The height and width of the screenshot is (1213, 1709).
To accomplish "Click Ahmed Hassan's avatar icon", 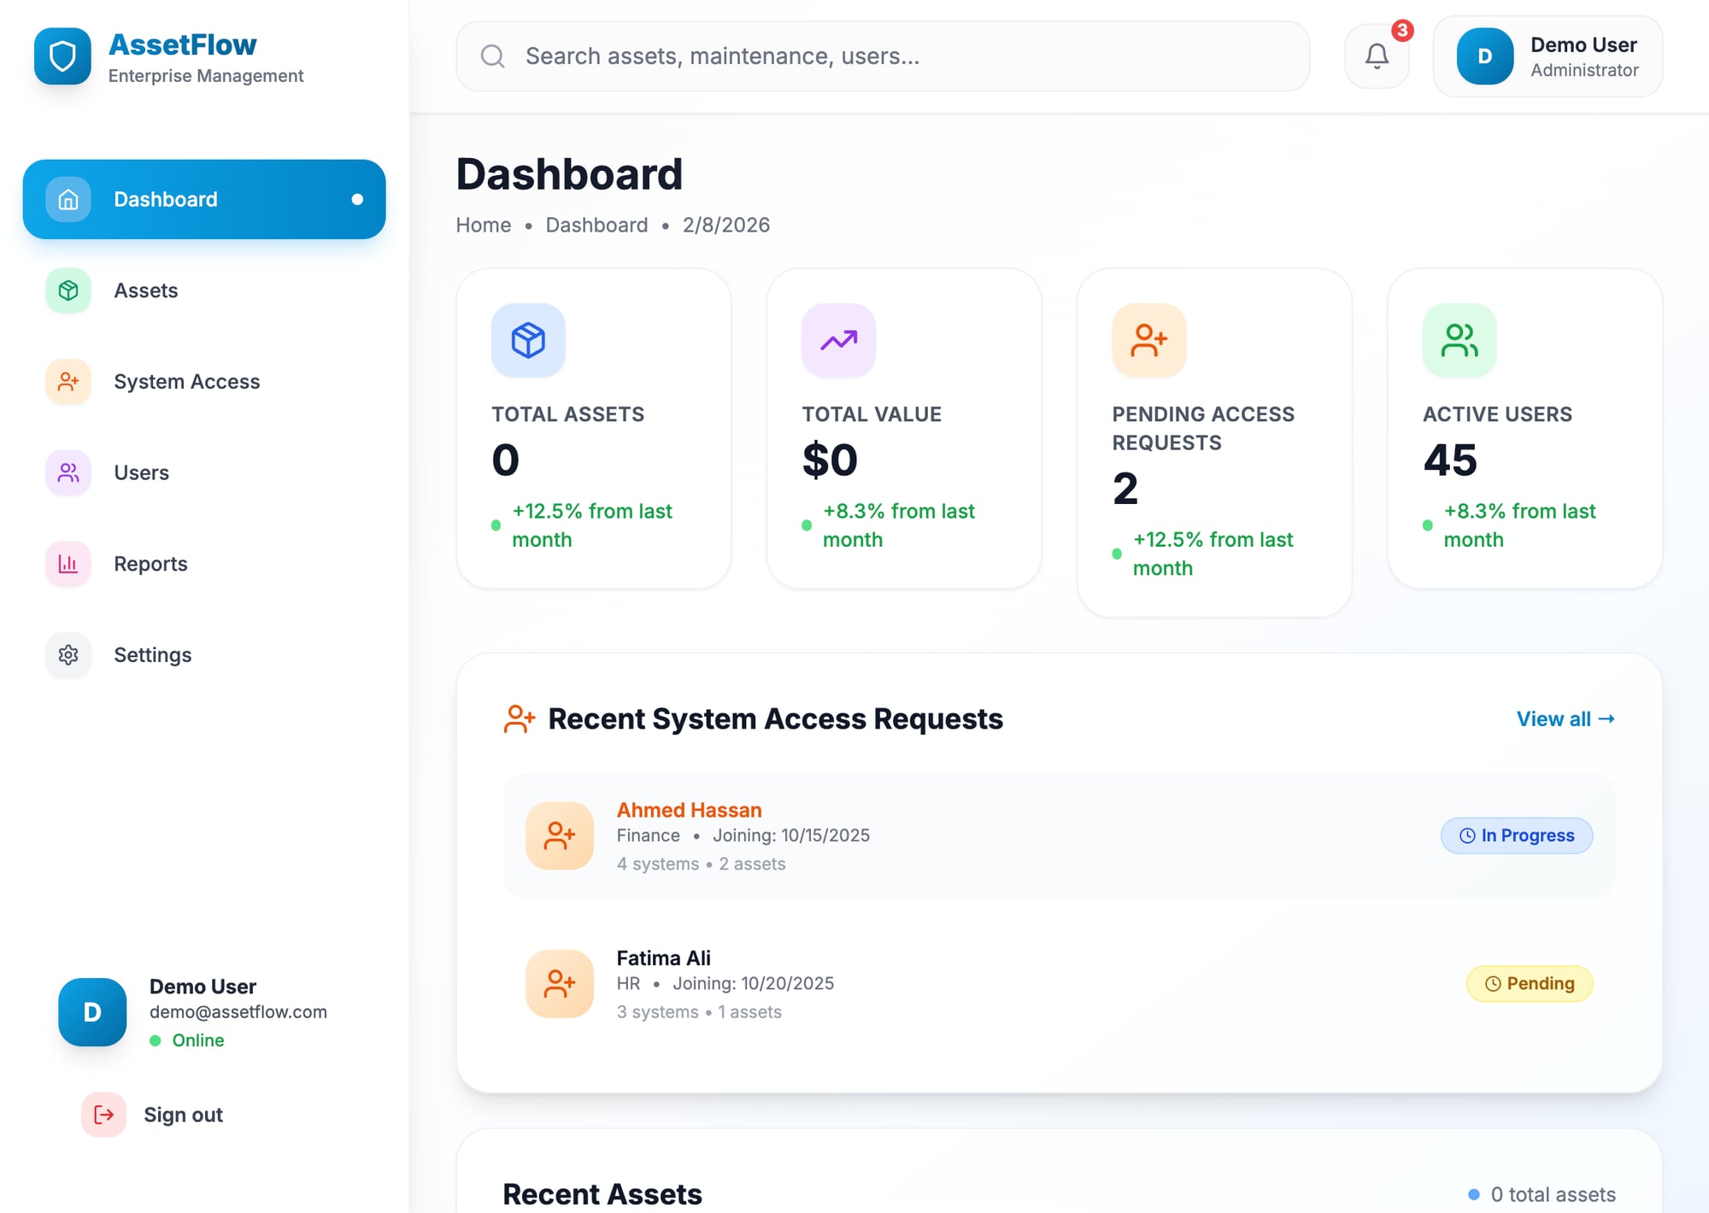I will pyautogui.click(x=559, y=835).
